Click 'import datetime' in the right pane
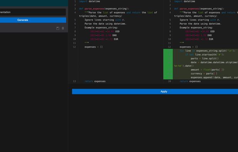The height and width of the screenshot is (152, 238). pyautogui.click(x=184, y=2)
